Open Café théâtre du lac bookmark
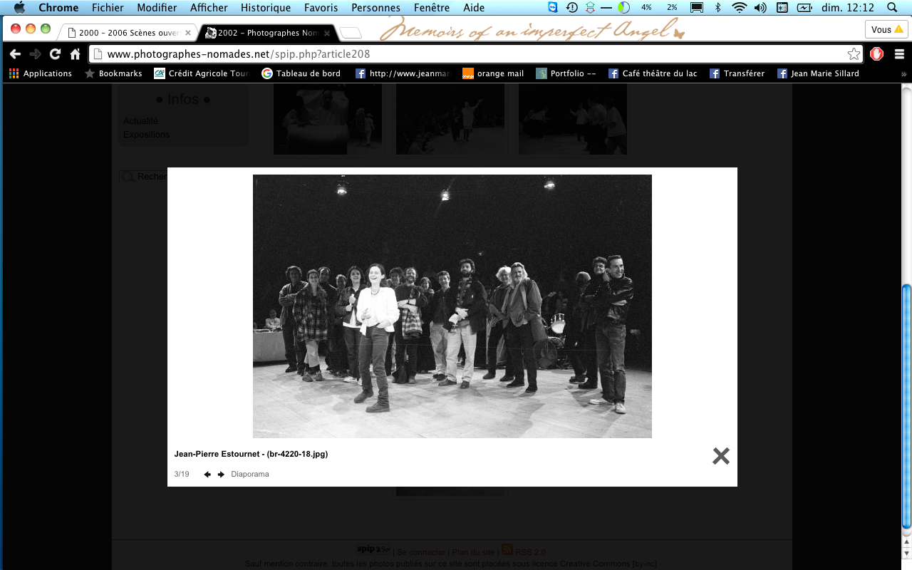 (x=653, y=73)
